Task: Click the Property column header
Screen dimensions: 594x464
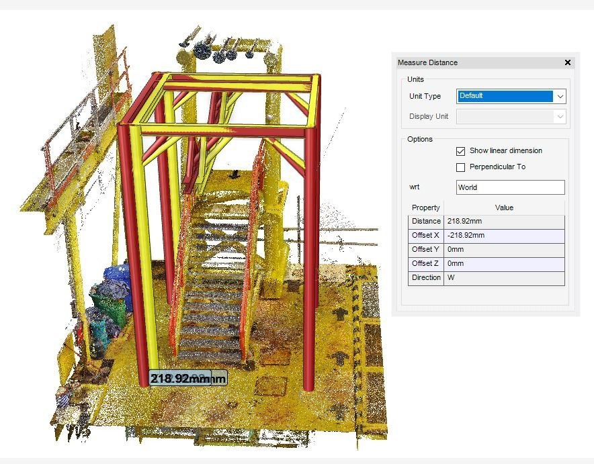Action: tap(425, 207)
